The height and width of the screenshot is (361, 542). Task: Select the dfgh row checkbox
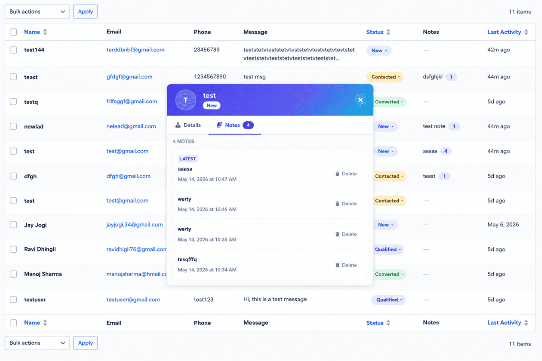click(x=14, y=176)
